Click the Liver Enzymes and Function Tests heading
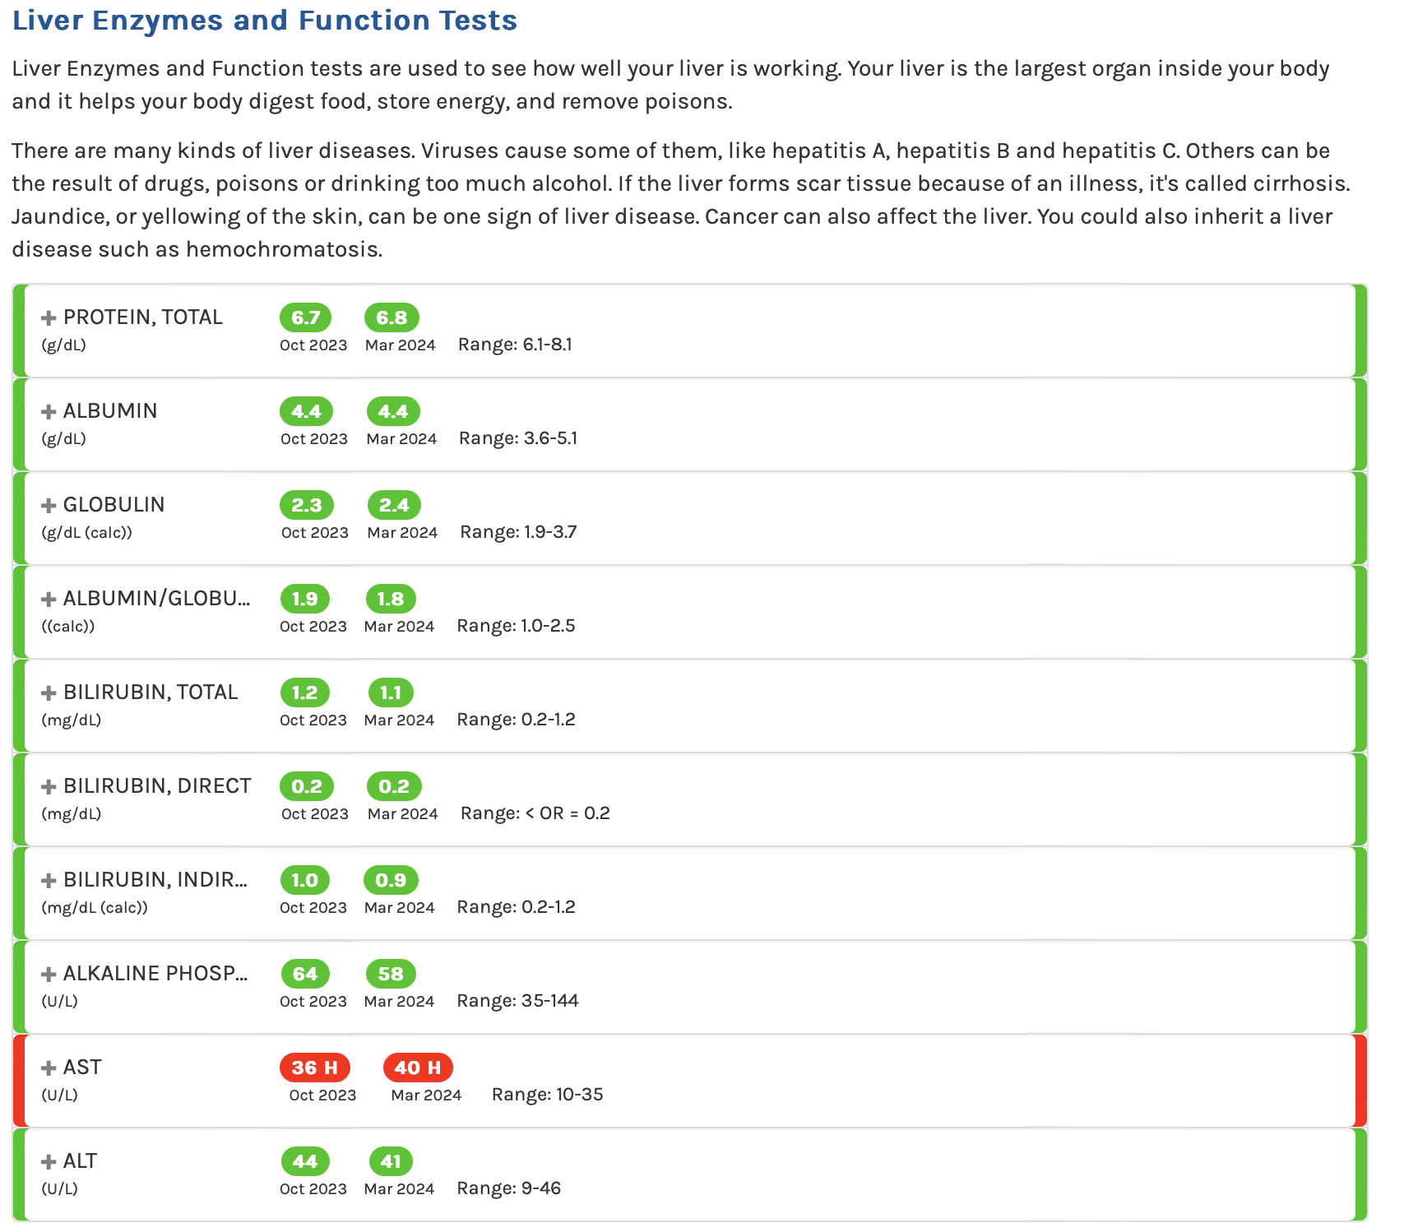This screenshot has height=1232, width=1418. (x=265, y=20)
